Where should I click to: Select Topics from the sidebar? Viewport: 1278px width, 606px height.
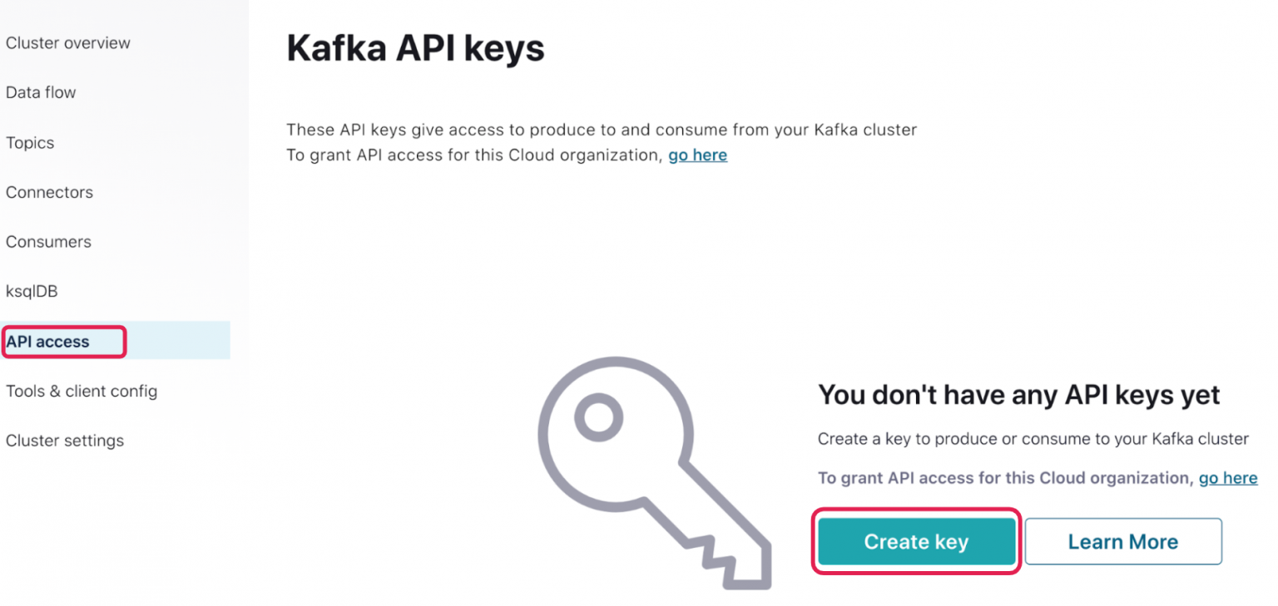click(x=30, y=143)
